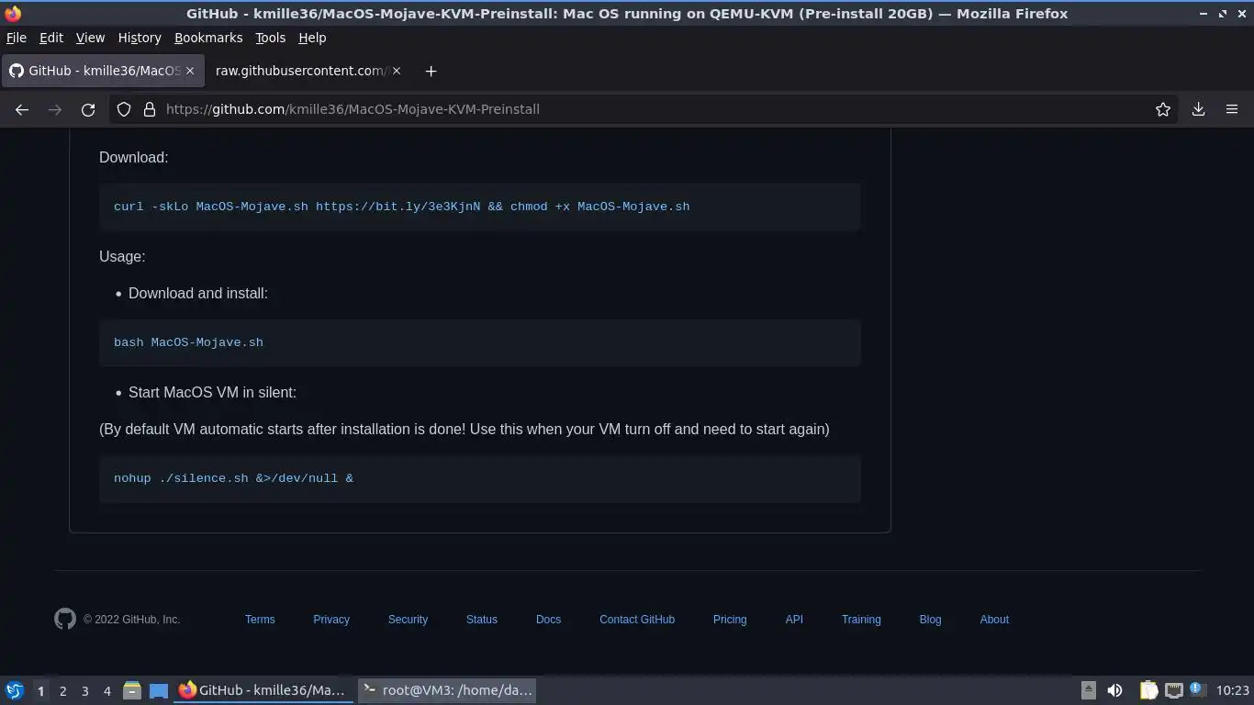Screen dimensions: 1254x705
Task: Open Terms link in footer
Action: [x=260, y=620]
